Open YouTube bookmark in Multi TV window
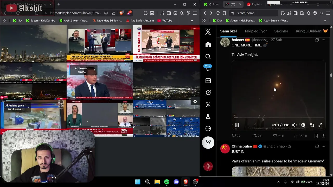Screen dimensions: 333x187 (x=165, y=21)
